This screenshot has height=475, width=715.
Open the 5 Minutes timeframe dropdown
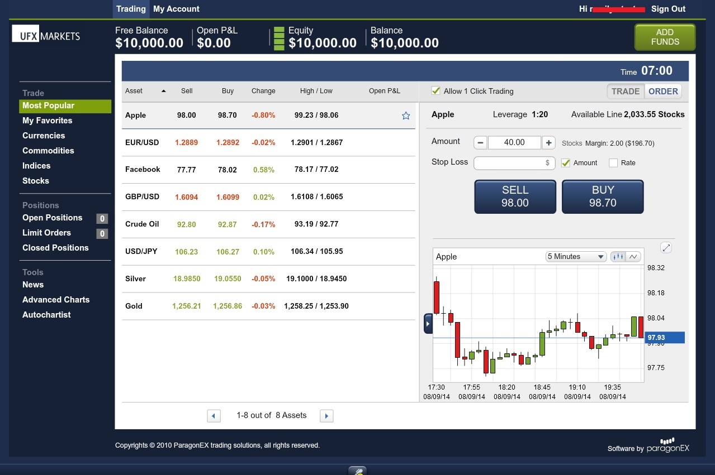pyautogui.click(x=576, y=257)
